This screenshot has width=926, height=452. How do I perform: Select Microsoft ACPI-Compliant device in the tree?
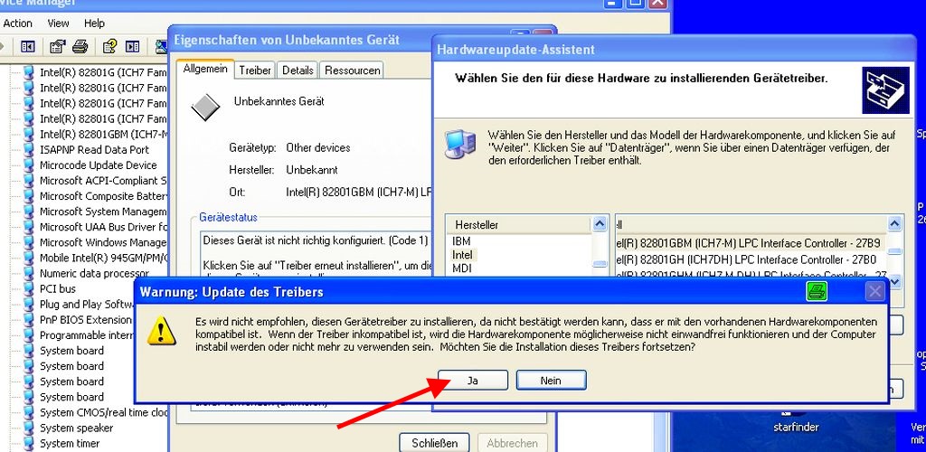tap(103, 181)
